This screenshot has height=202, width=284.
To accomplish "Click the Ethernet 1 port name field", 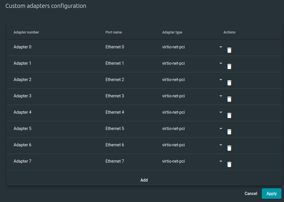I will pos(115,63).
